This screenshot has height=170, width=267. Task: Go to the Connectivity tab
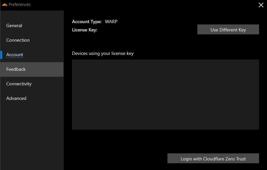[32, 84]
